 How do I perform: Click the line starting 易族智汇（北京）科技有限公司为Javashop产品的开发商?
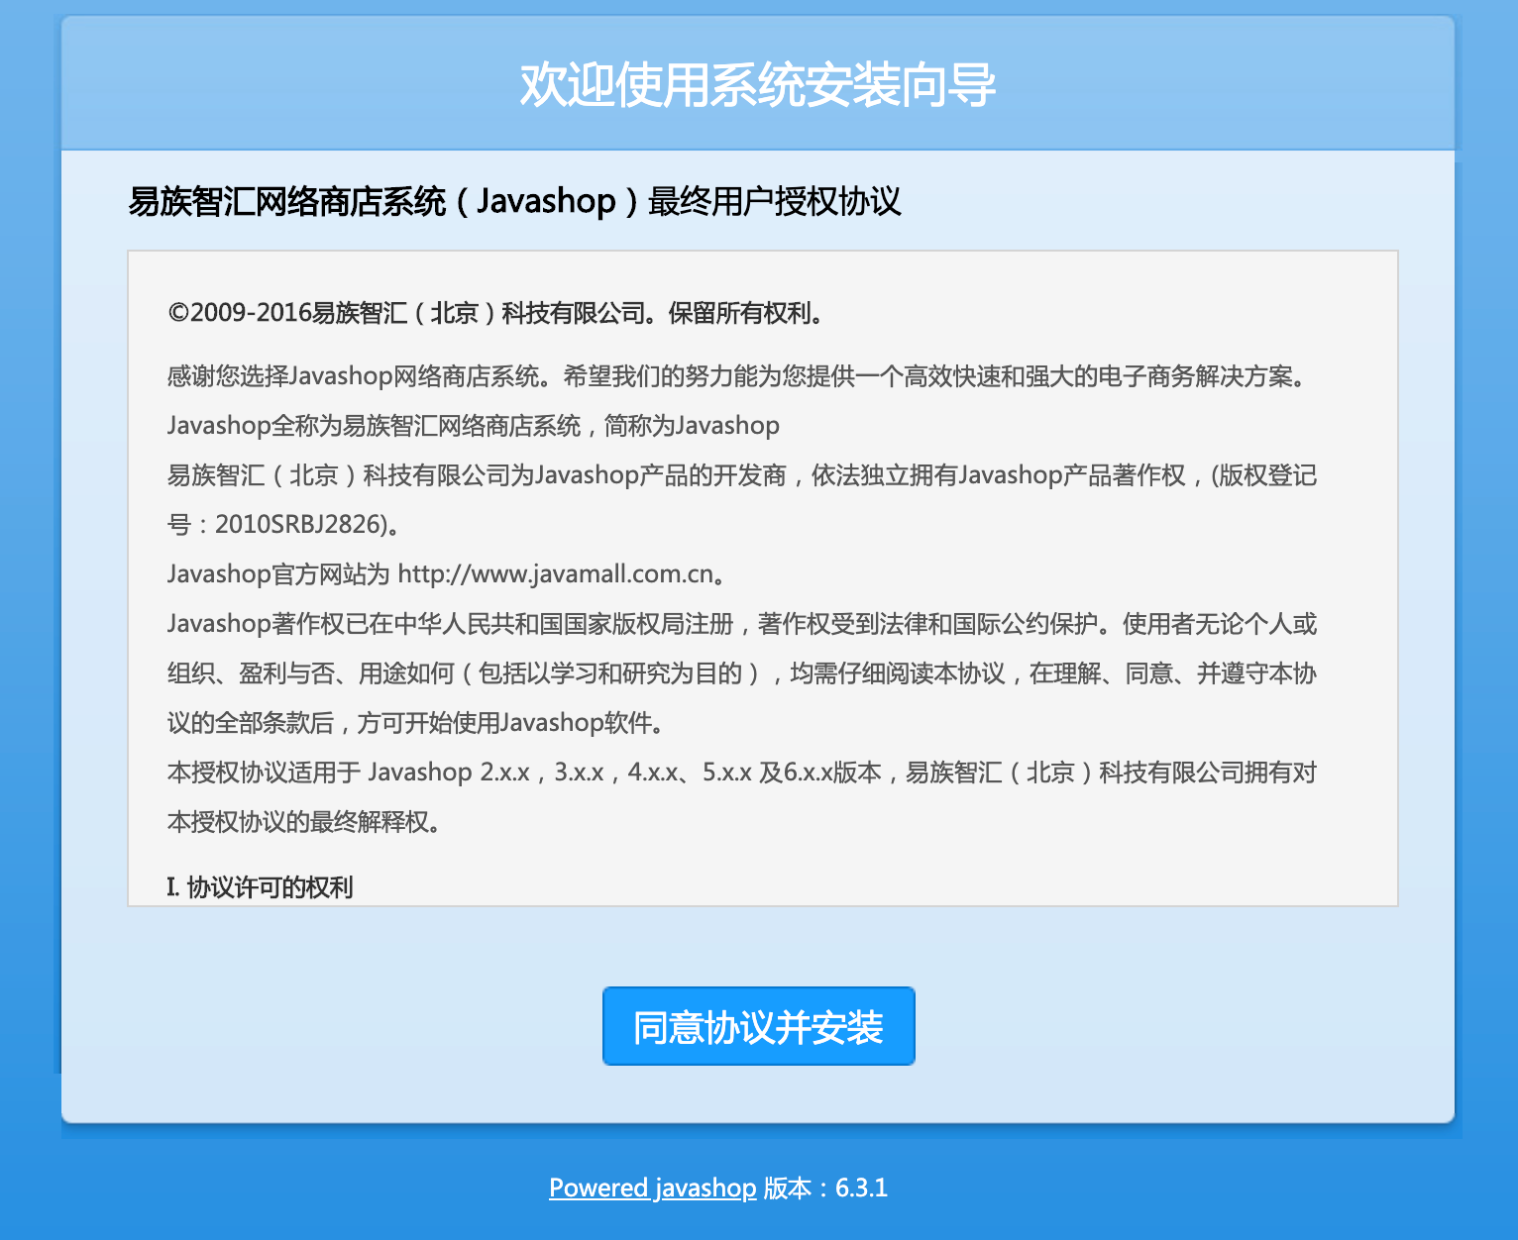[x=742, y=475]
